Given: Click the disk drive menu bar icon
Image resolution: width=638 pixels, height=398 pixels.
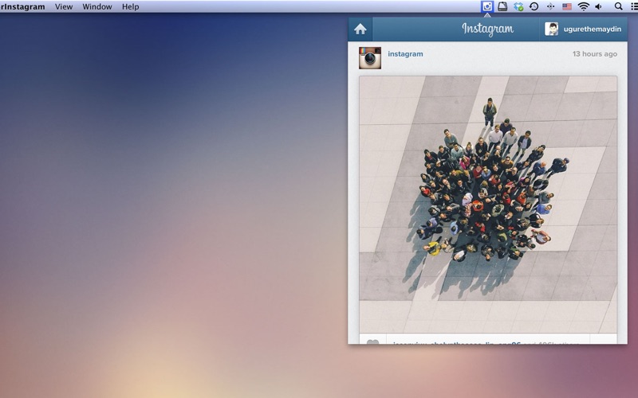Looking at the screenshot, I should tap(503, 6).
